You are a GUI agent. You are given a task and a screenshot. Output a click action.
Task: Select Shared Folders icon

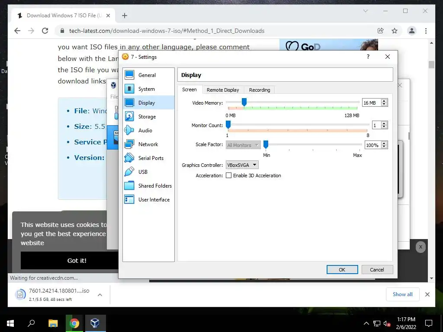tap(129, 185)
